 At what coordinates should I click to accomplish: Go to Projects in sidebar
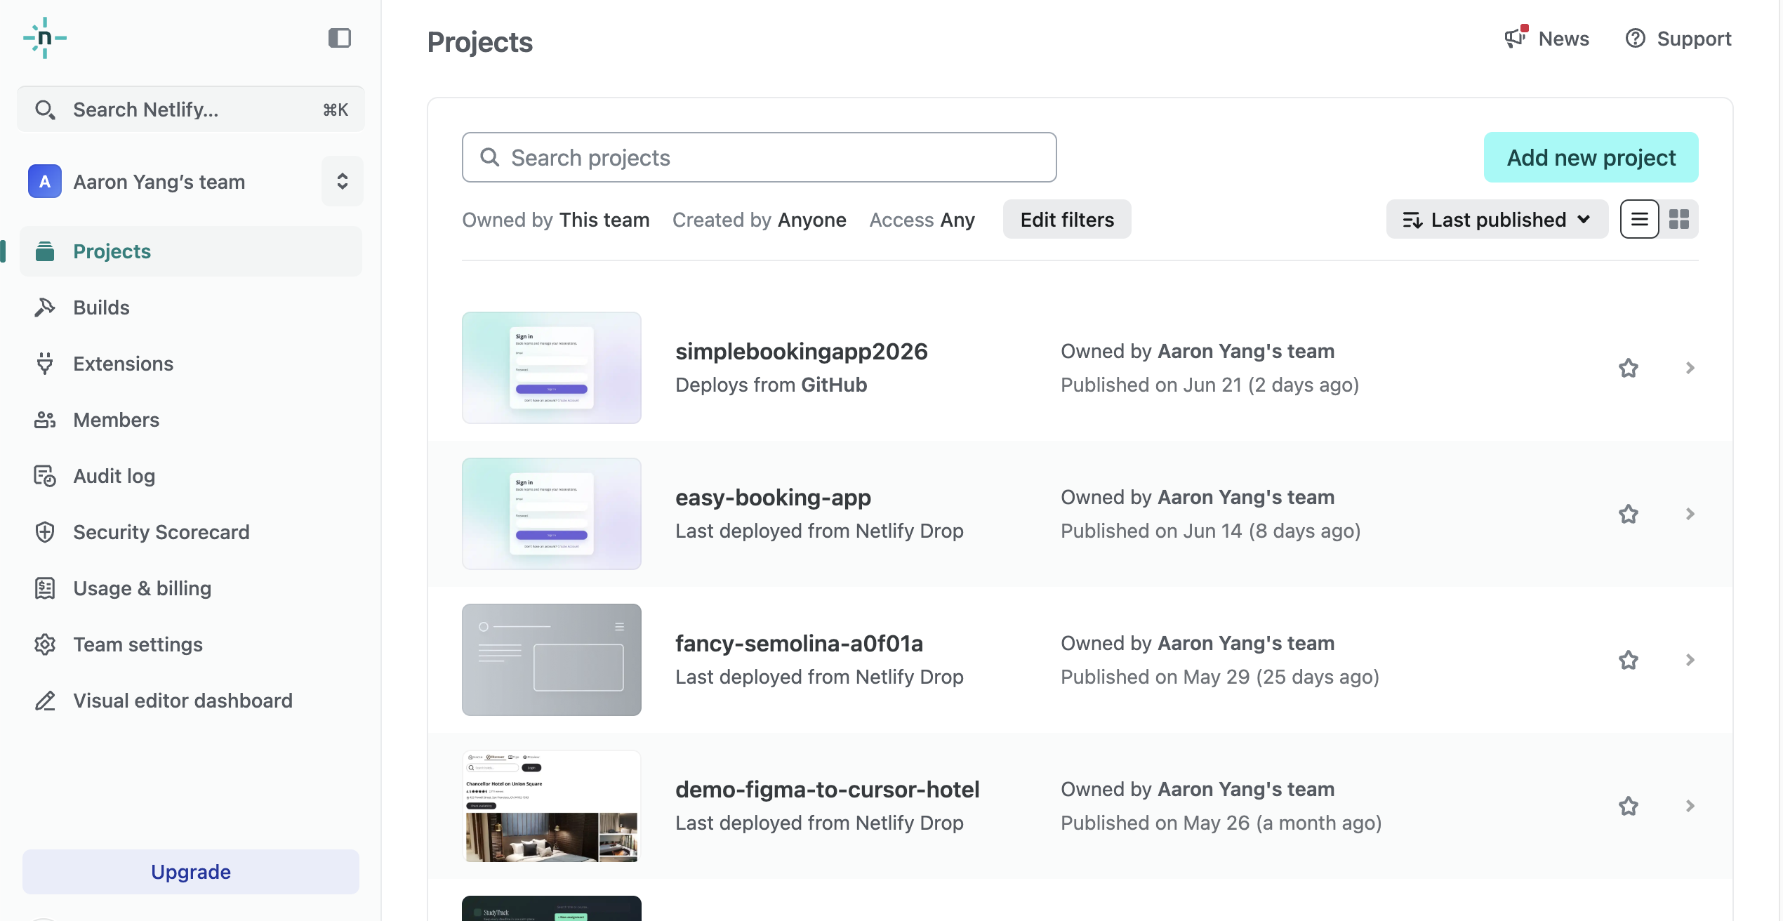tap(191, 251)
